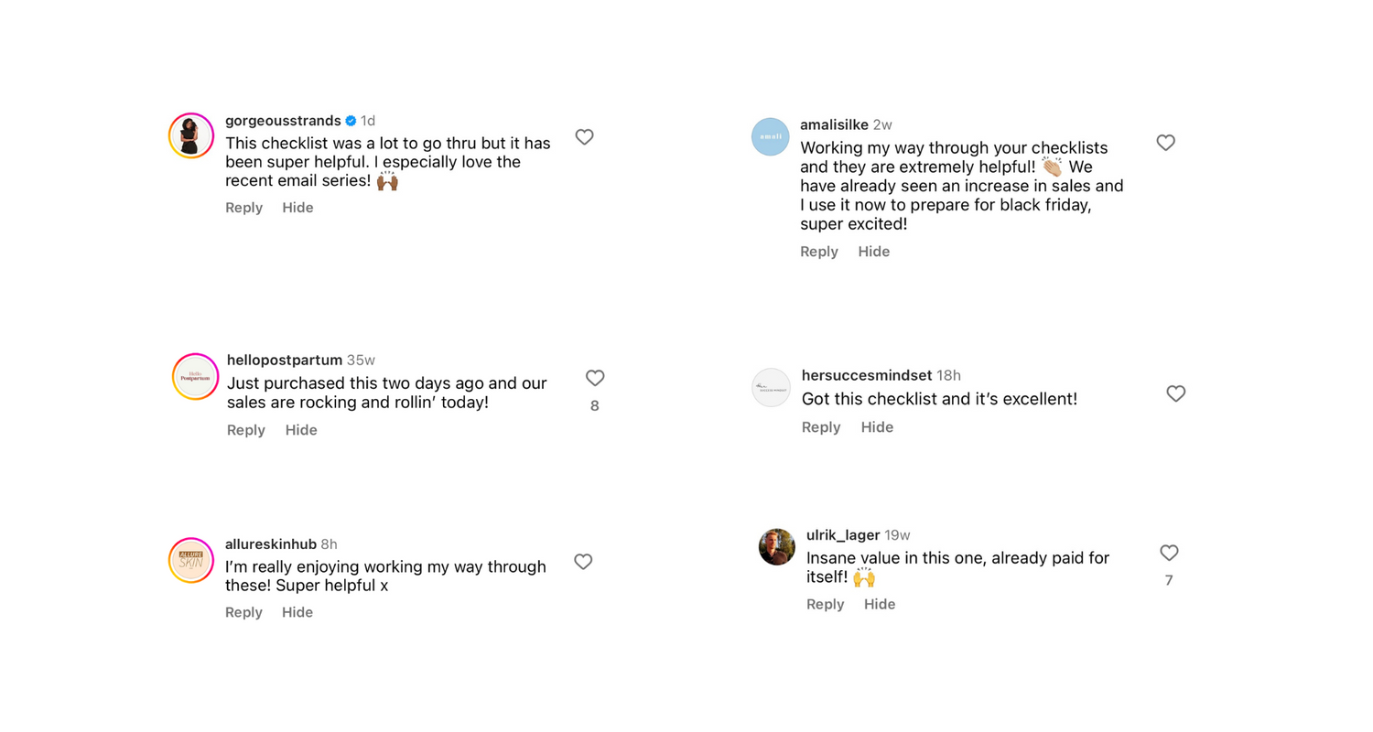Reply to ulrik_lager's comment
The image size is (1373, 732).
click(825, 604)
